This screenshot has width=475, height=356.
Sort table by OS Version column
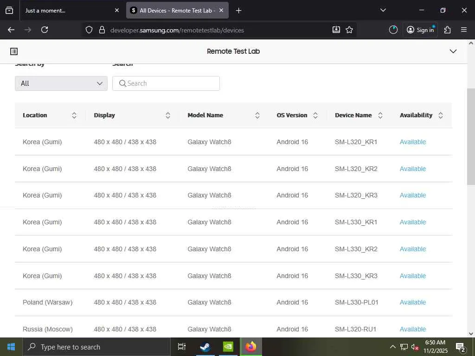click(315, 115)
